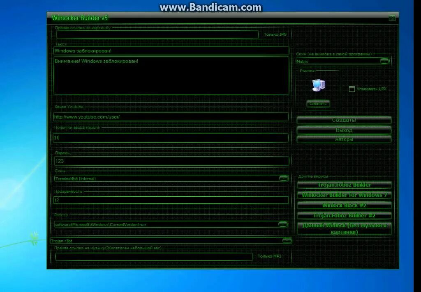Click the password attempts field showing 10
The width and height of the screenshot is (421, 292).
click(171, 138)
